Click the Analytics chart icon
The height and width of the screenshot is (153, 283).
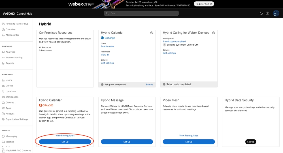tap(3, 52)
